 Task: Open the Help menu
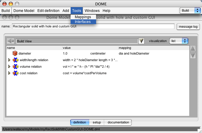(107, 11)
